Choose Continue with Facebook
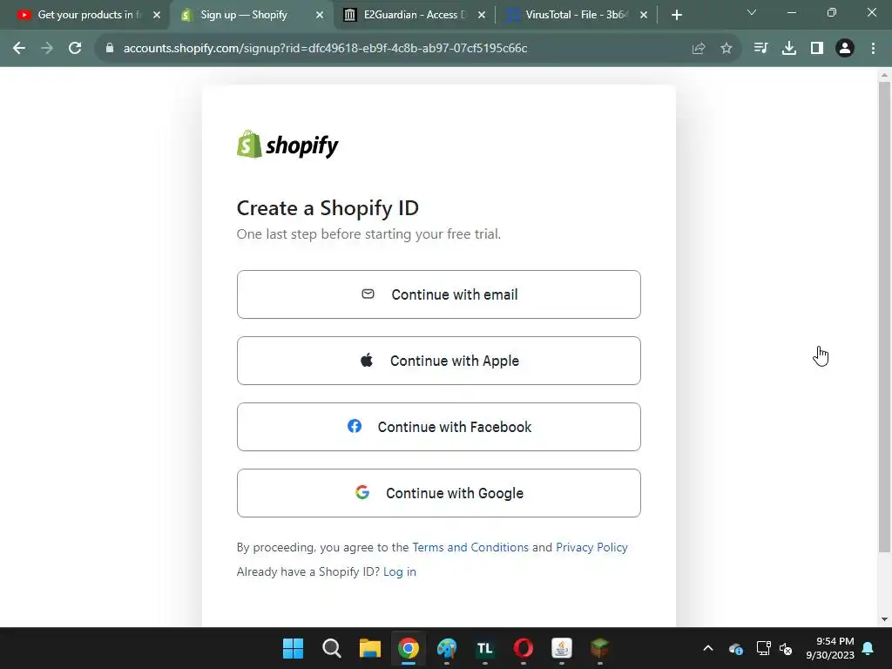The height and width of the screenshot is (669, 892). coord(439,427)
